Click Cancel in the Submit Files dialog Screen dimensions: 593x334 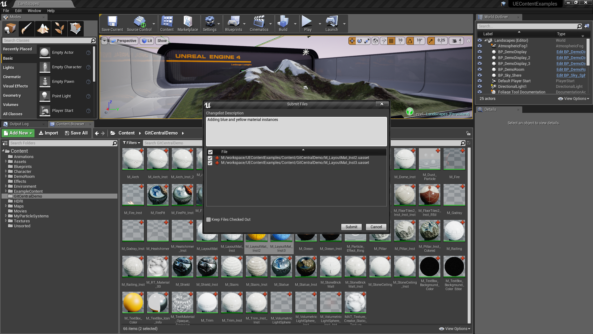click(x=376, y=227)
